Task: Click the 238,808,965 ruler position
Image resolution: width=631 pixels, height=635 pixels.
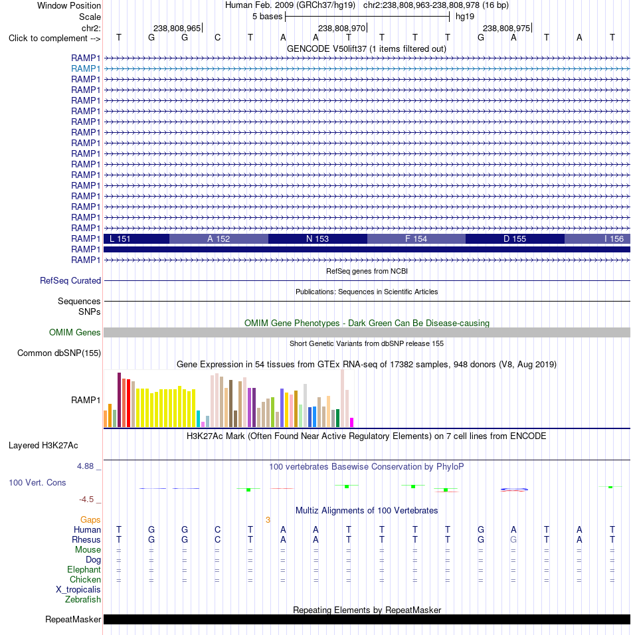Action: click(177, 29)
